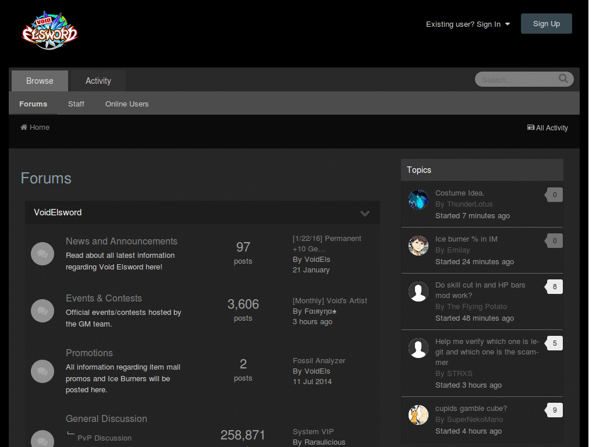Open the Costume Idea. topic
Viewport: 596px width, 447px height.
tap(460, 193)
